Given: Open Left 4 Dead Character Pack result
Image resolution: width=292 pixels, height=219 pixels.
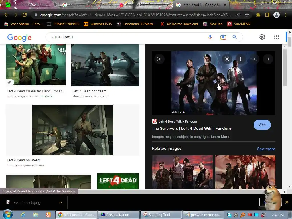Looking at the screenshot, I should [36, 91].
